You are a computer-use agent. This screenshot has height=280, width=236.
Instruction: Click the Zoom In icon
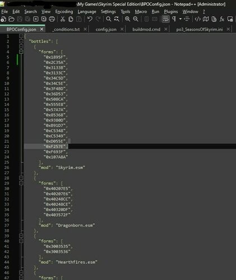pyautogui.click(x=127, y=19)
